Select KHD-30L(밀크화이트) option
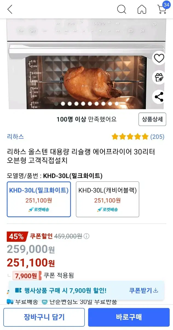 tap(39, 199)
